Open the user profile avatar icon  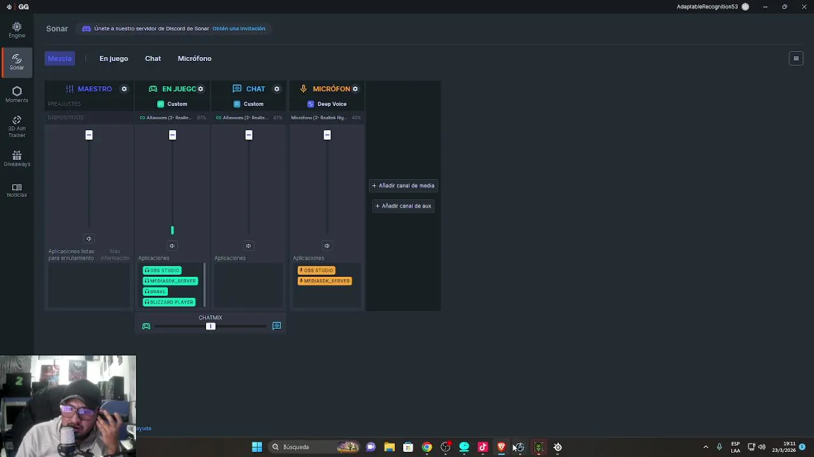[x=745, y=7]
